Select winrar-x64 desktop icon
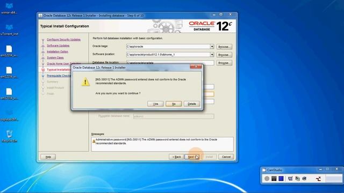This screenshot has height=193, width=344. click(9, 9)
